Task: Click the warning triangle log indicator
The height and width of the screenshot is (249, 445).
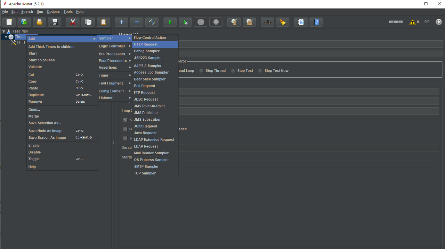Action: coord(412,22)
